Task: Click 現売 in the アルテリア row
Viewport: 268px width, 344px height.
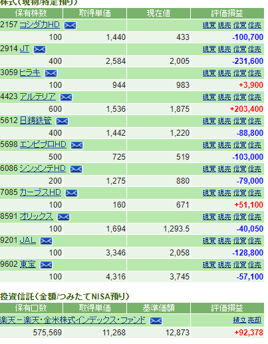Action: tap(224, 97)
